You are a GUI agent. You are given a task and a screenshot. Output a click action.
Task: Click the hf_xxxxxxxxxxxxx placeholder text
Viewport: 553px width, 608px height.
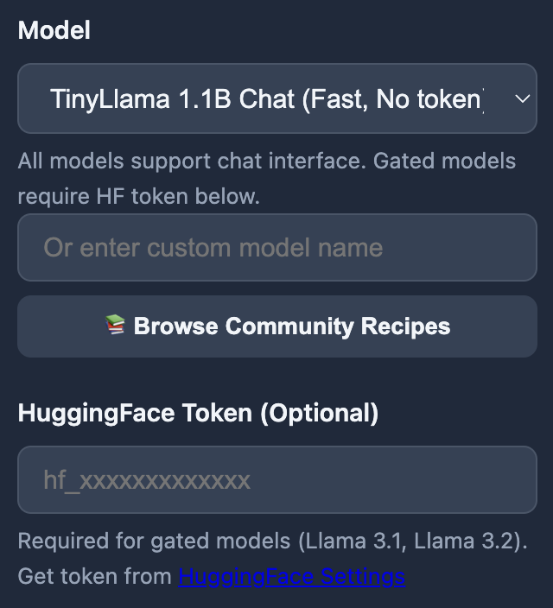click(147, 480)
